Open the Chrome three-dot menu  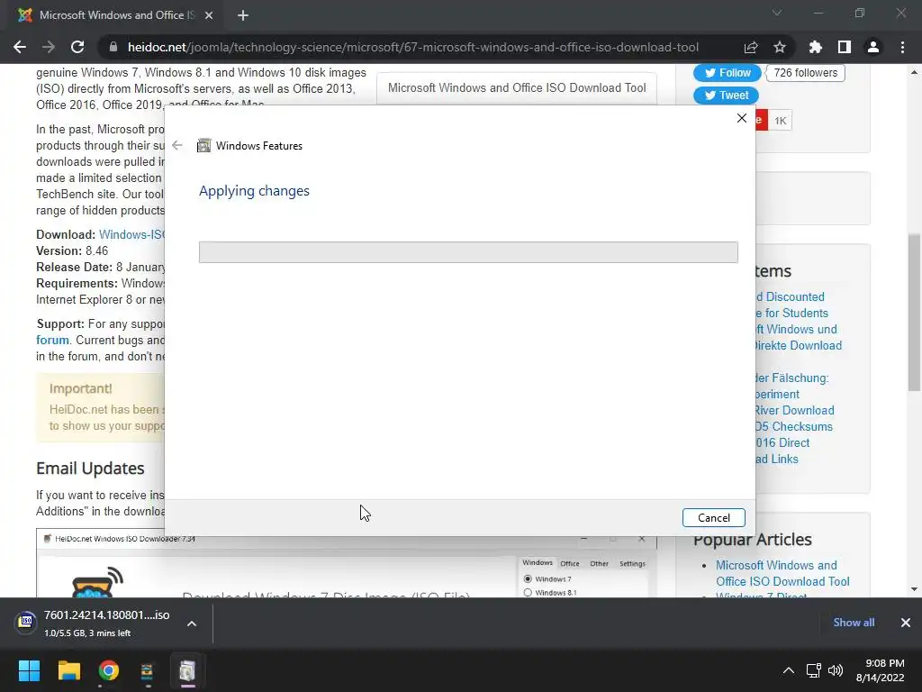tap(902, 47)
